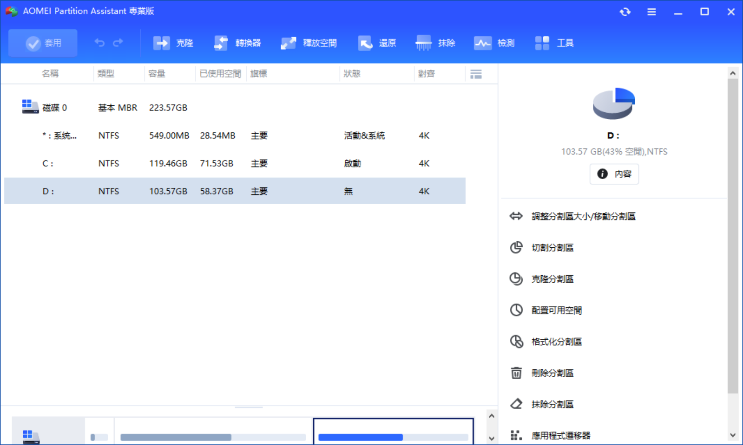This screenshot has width=743, height=445.
Task: Click the refresh icon in title bar
Action: 625,12
